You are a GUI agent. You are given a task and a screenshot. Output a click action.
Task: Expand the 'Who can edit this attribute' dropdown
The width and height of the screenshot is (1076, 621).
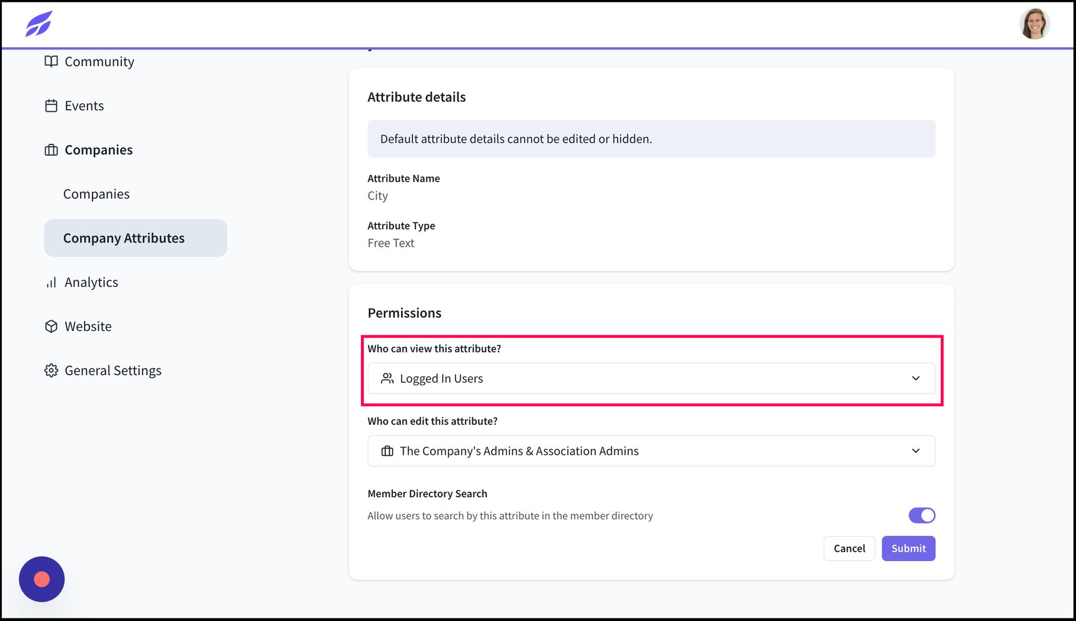(x=651, y=451)
